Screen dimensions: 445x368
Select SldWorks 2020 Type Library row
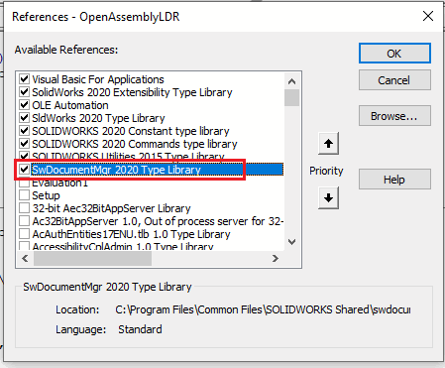(x=98, y=118)
